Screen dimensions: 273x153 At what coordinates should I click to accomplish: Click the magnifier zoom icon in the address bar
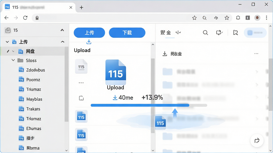pyautogui.click(x=204, y=18)
